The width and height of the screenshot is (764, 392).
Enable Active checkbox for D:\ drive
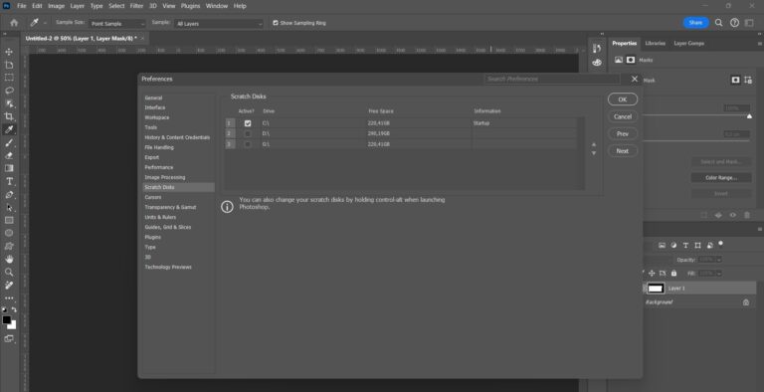click(x=248, y=133)
